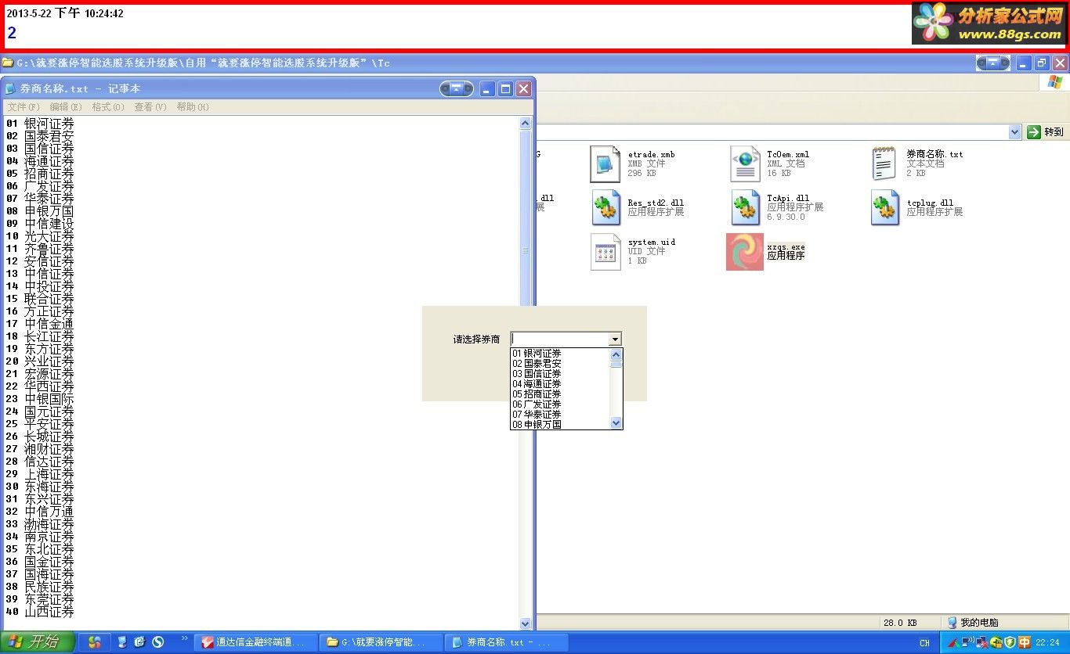
Task: Click Explorer address bar field
Action: (x=772, y=132)
